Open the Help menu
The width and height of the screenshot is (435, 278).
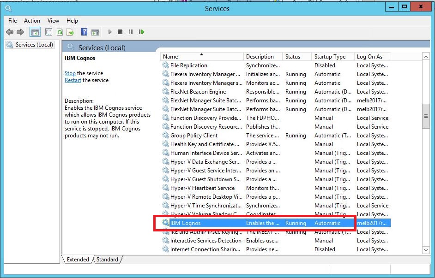(72, 21)
